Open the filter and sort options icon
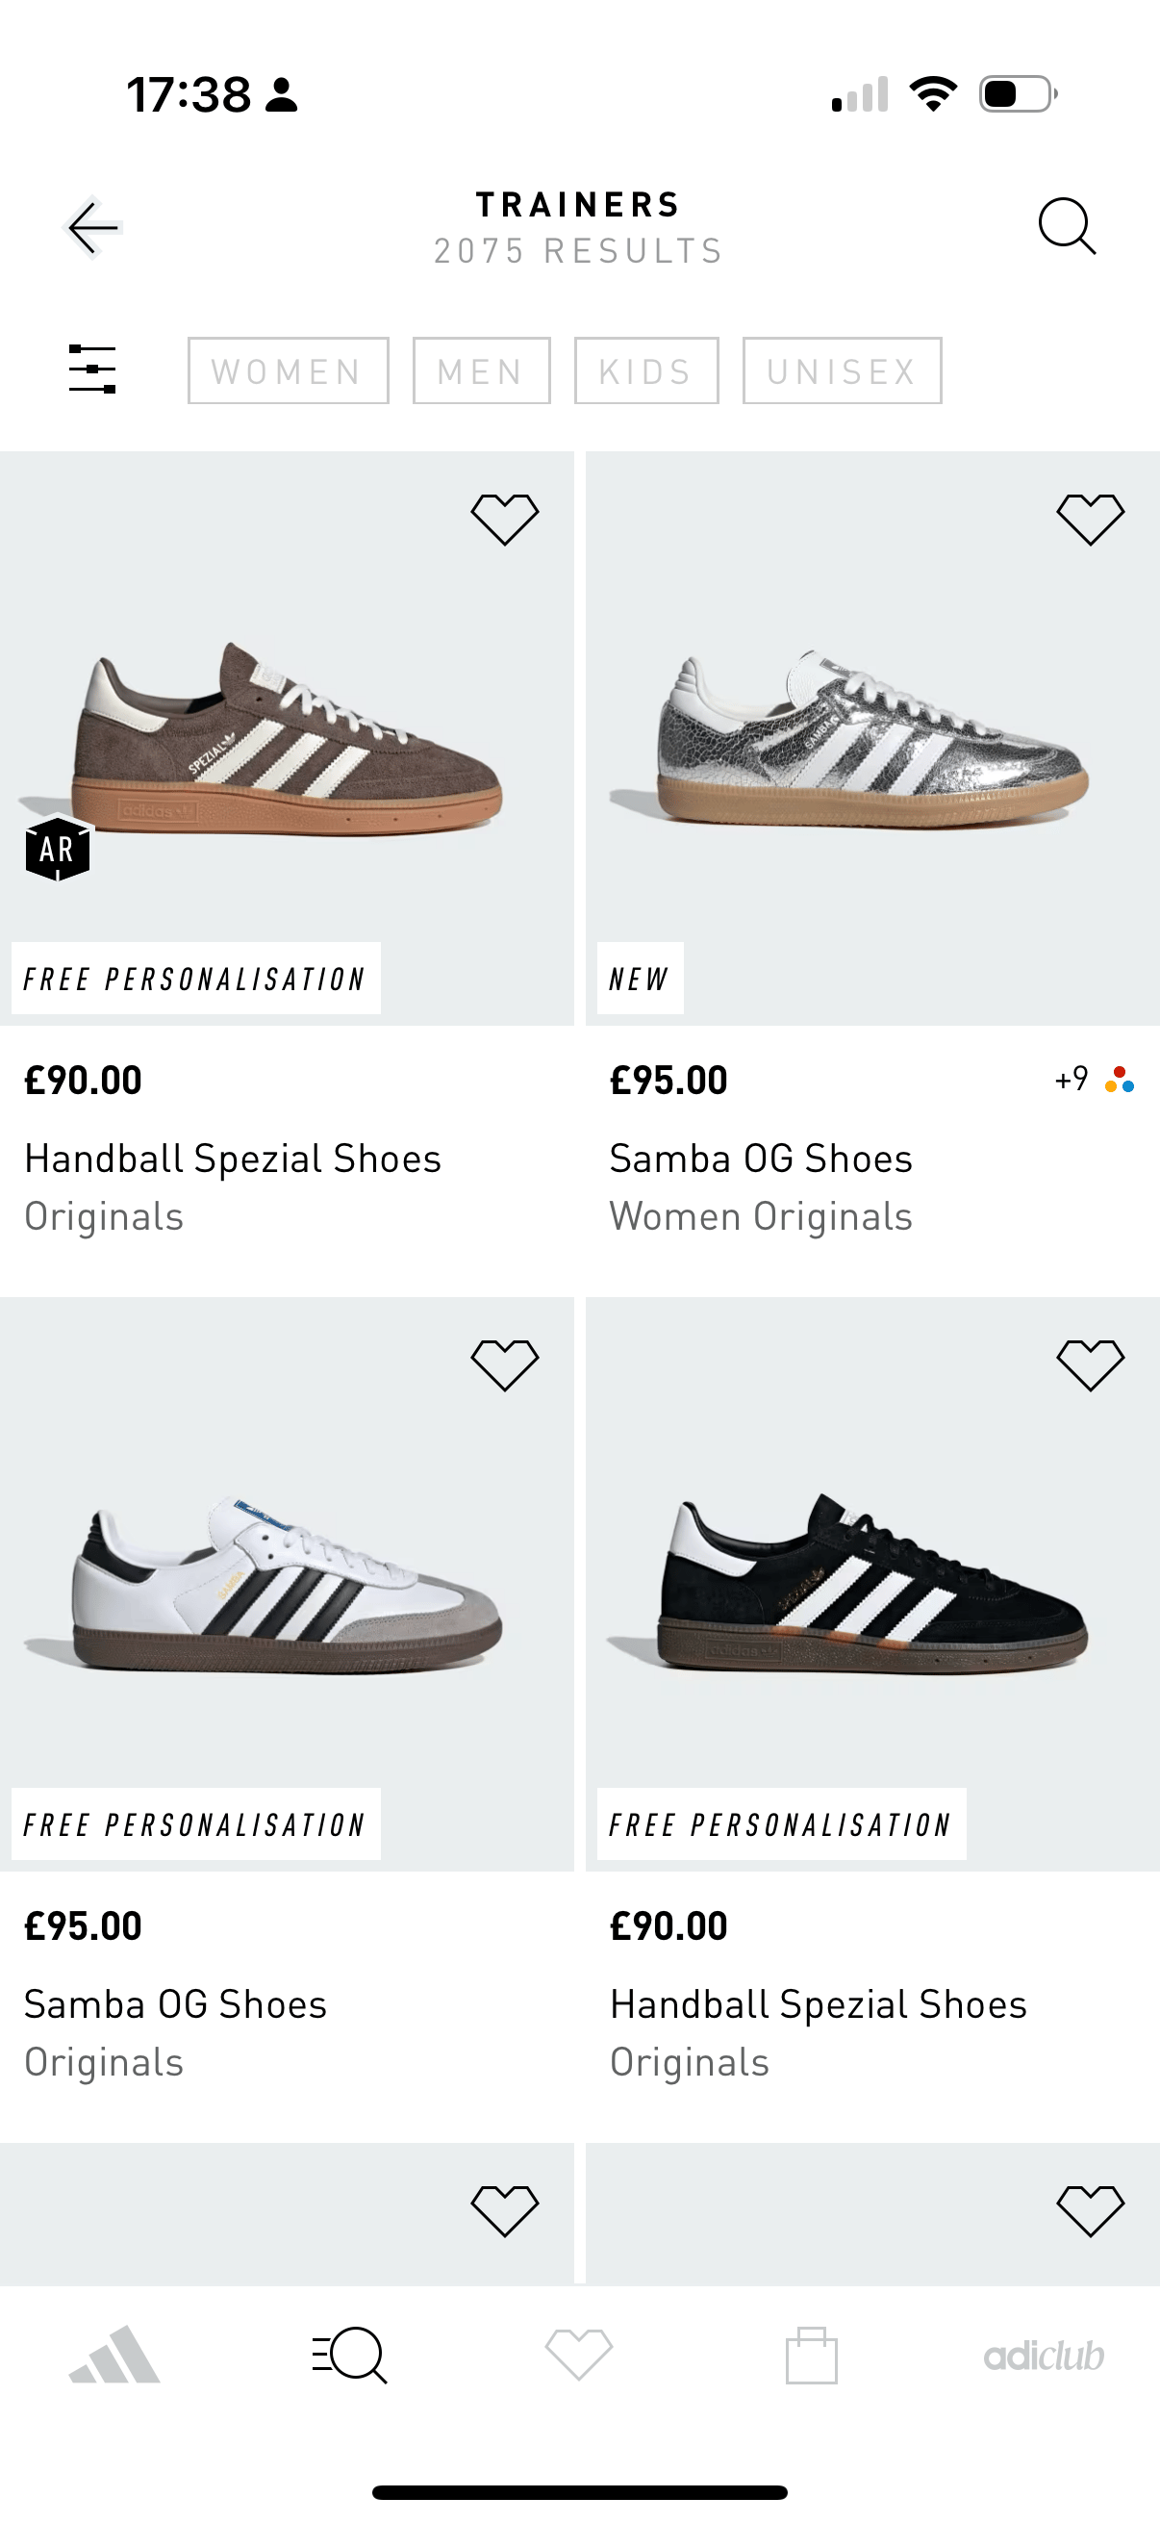Viewport: 1160px width, 2523px height. 93,370
